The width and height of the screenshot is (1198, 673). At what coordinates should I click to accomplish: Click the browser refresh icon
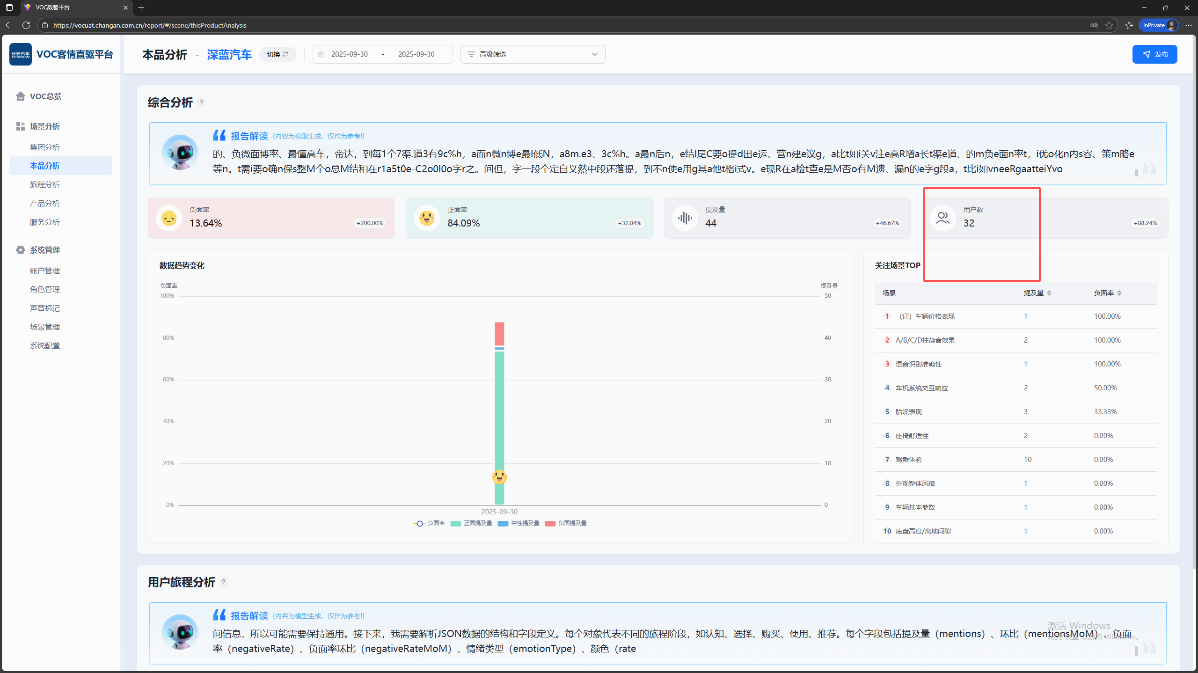[26, 25]
